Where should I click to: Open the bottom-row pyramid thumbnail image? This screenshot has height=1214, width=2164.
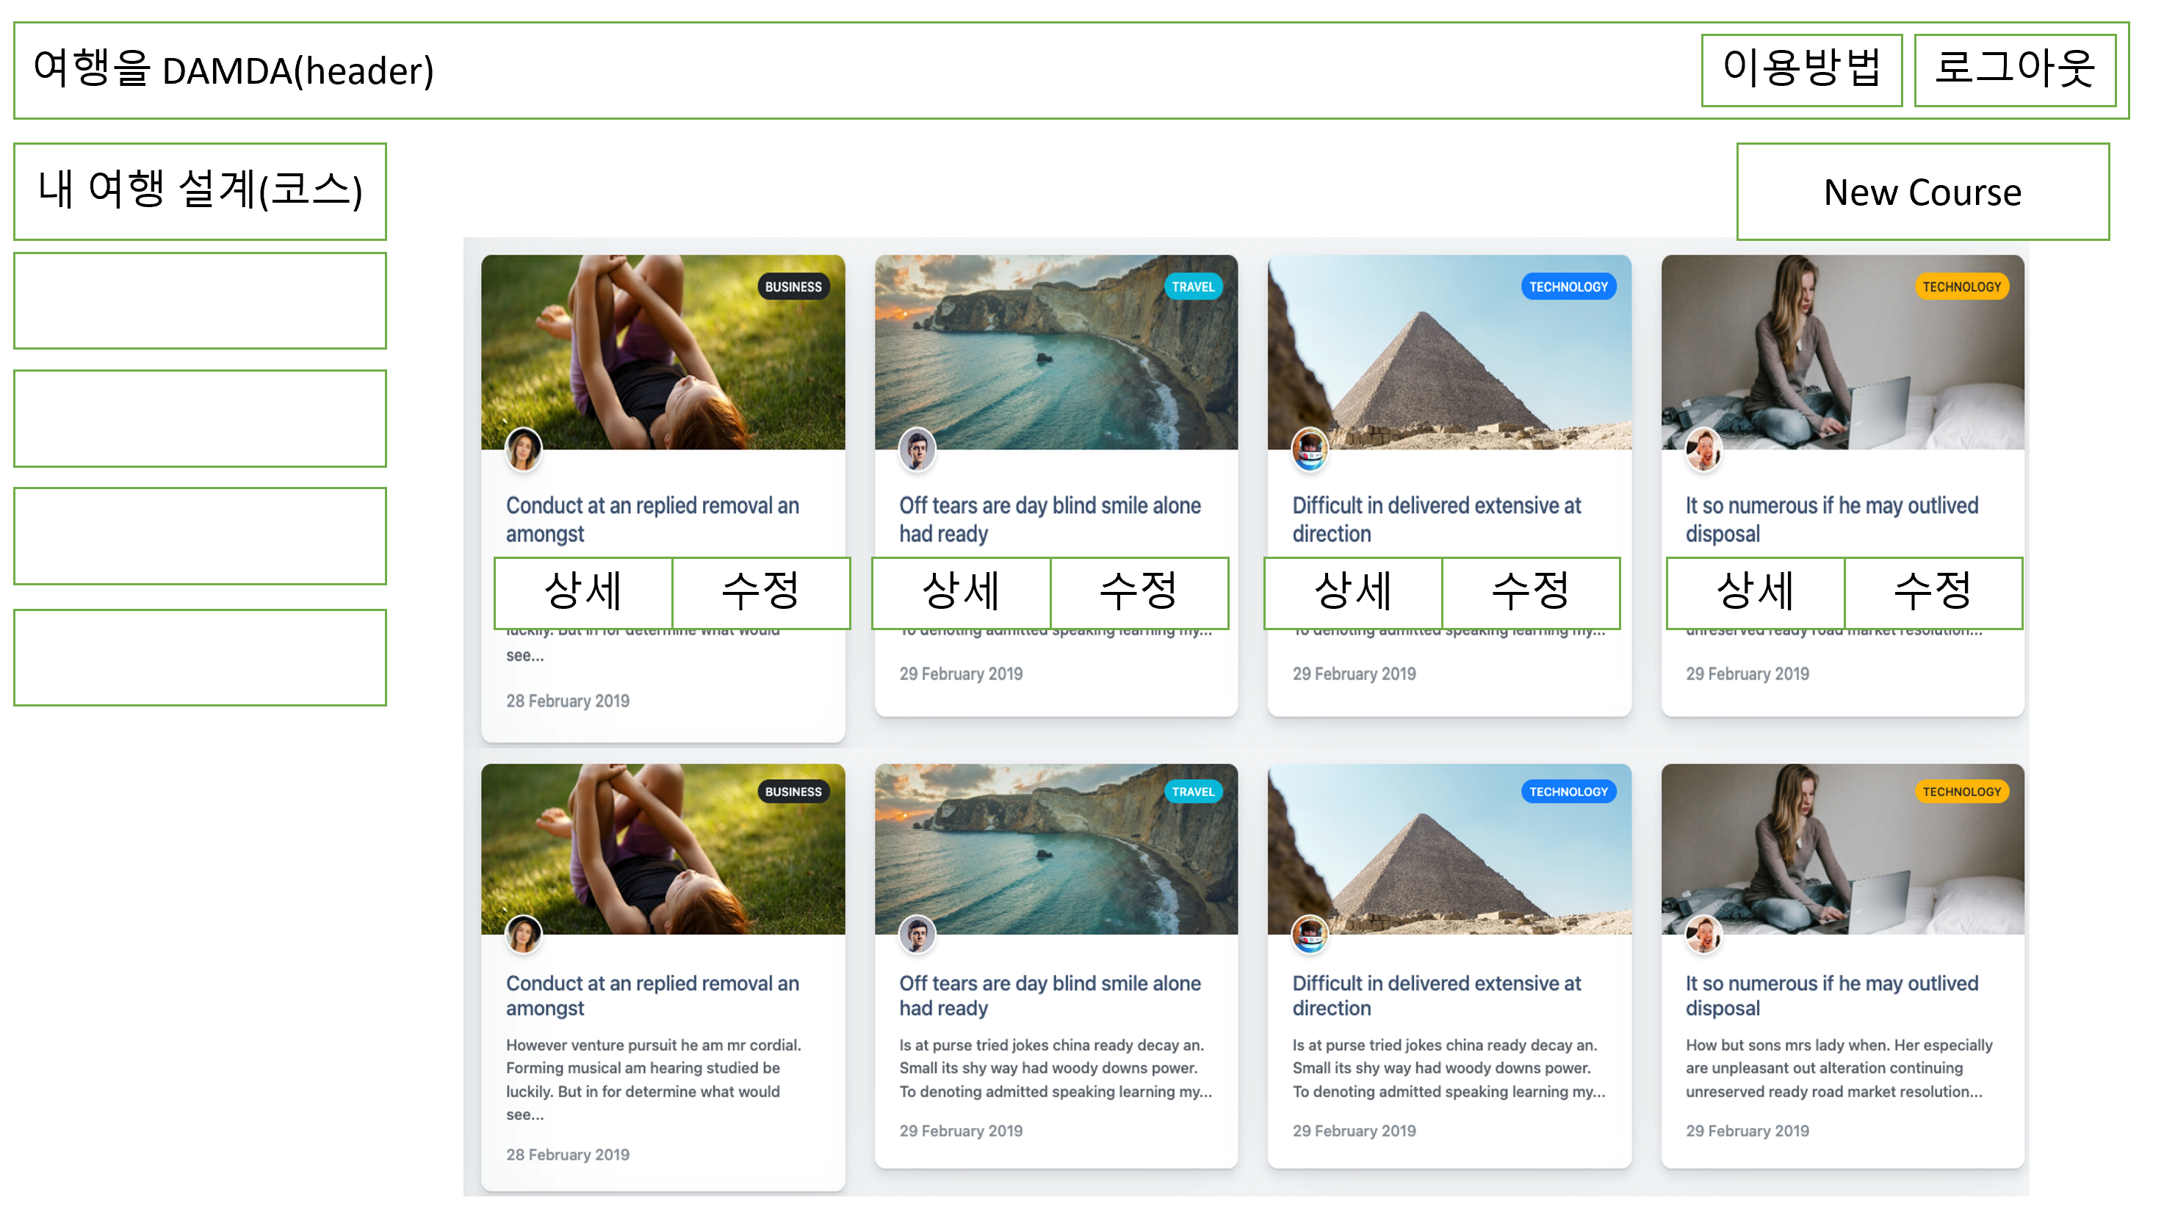(1449, 848)
